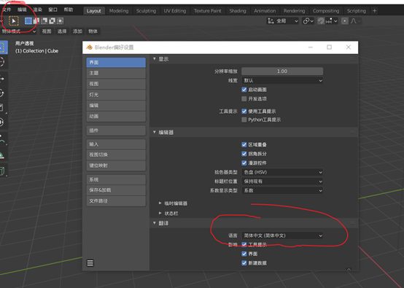The width and height of the screenshot is (404, 288).
Task: Open the 文件路径 preferences section
Action: click(116, 201)
